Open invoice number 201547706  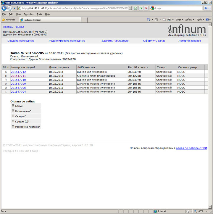pyautogui.click(x=18, y=88)
